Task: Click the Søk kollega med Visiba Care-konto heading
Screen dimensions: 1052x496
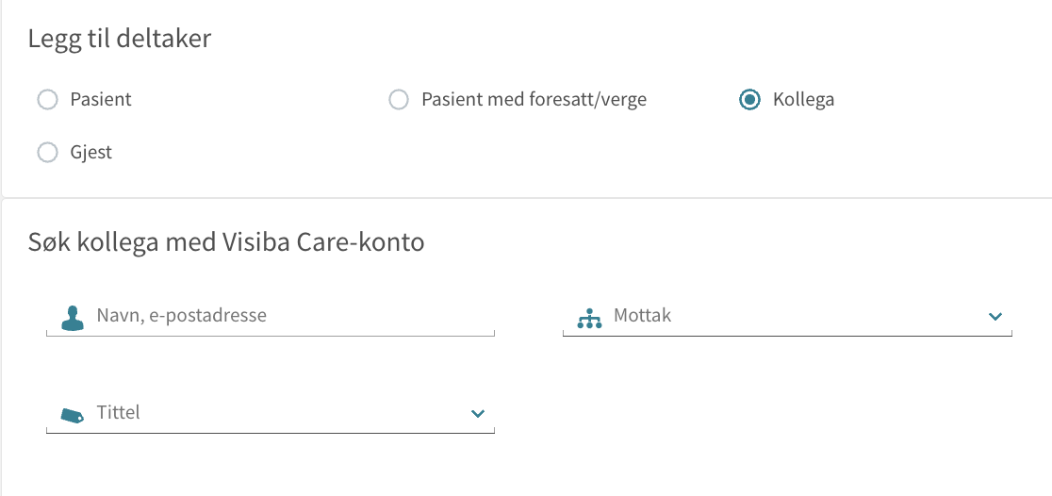Action: [226, 241]
